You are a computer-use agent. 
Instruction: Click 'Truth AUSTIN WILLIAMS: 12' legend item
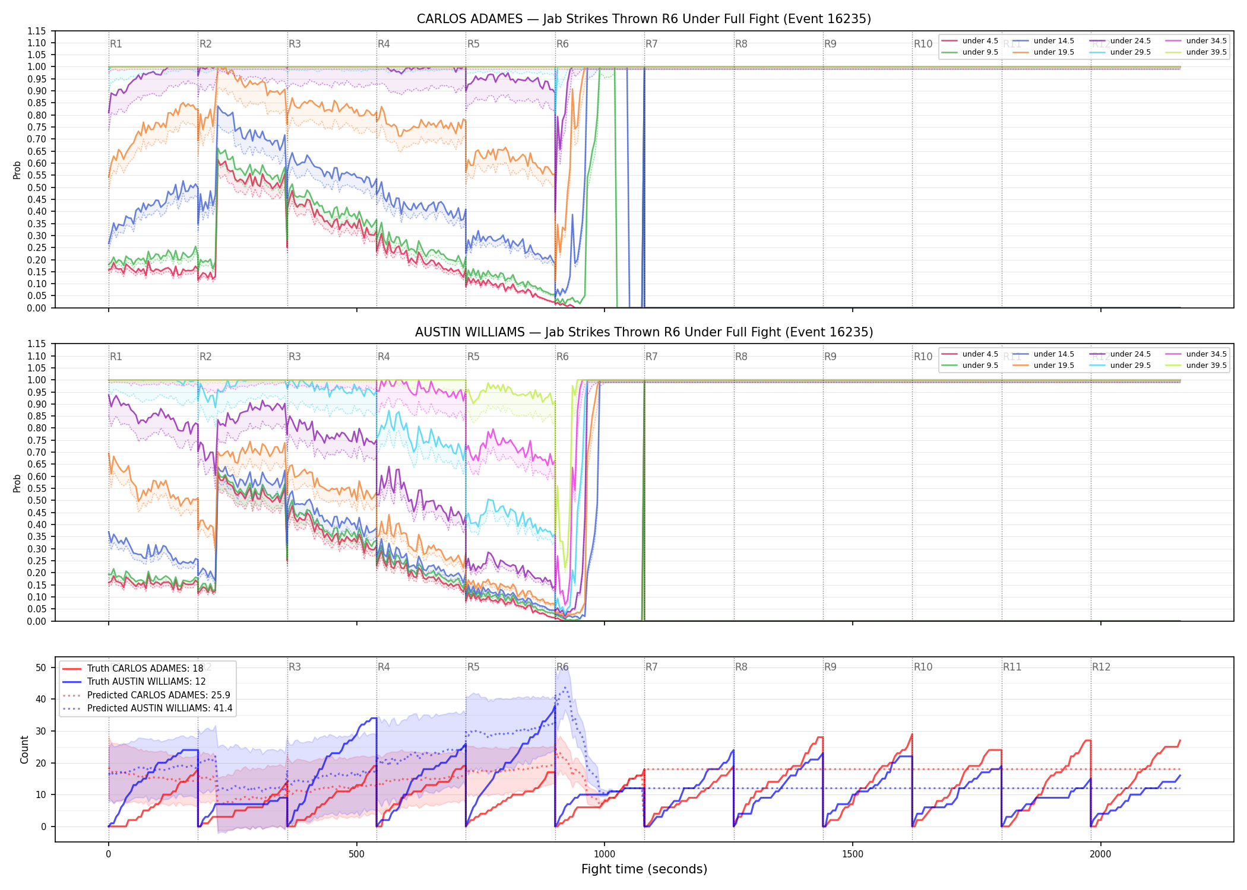[x=134, y=682]
